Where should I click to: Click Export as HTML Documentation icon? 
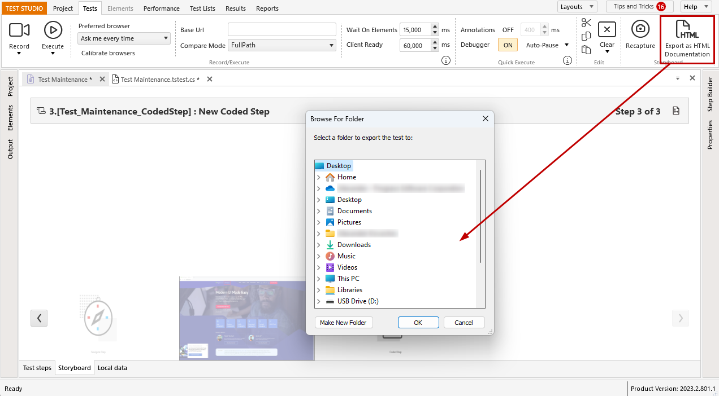tap(687, 29)
